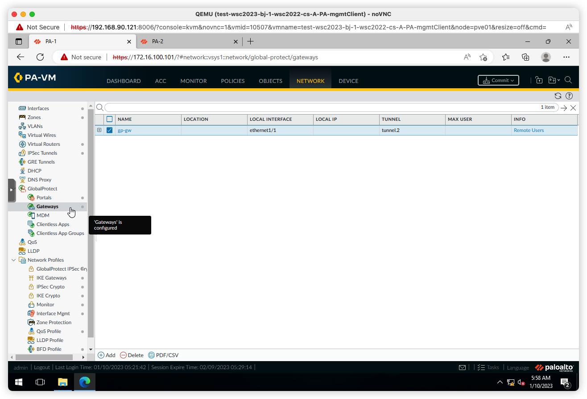Click the IKE Crypto lock icon
The width and height of the screenshot is (587, 399).
pos(31,296)
